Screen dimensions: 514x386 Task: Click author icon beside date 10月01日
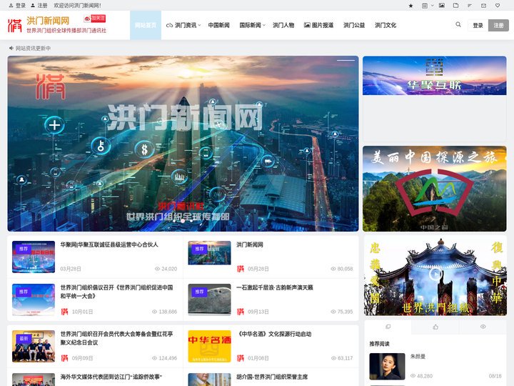tap(64, 312)
